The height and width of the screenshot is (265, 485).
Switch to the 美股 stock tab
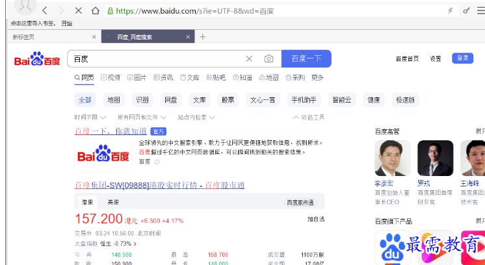point(113,202)
